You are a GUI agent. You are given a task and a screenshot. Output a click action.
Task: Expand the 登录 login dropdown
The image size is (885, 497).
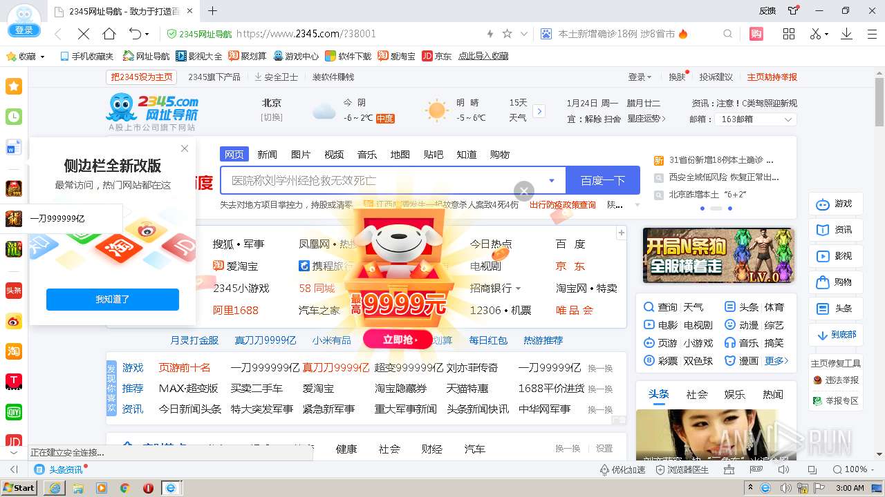[x=640, y=77]
